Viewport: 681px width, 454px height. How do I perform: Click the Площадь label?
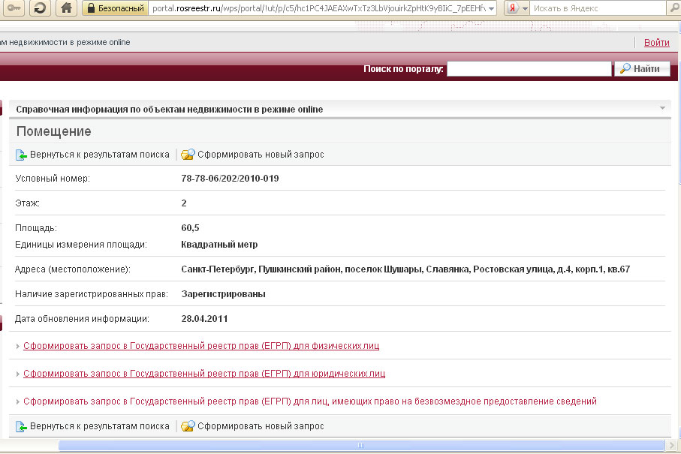tap(36, 228)
